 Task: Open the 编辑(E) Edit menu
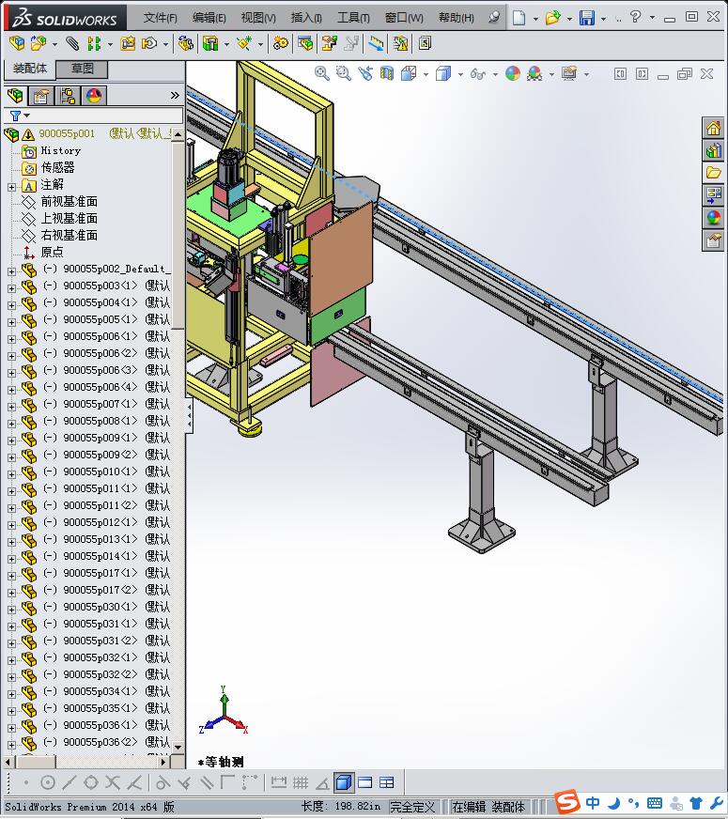(209, 18)
